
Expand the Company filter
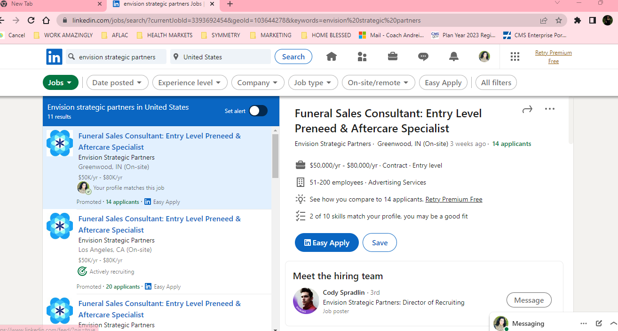pos(258,82)
